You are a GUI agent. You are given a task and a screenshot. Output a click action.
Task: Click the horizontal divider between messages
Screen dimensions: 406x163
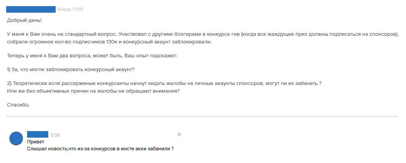coord(202,116)
